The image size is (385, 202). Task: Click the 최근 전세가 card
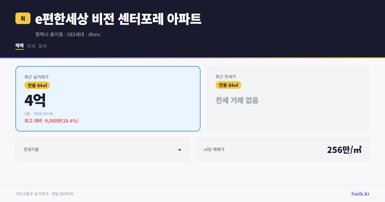point(288,98)
